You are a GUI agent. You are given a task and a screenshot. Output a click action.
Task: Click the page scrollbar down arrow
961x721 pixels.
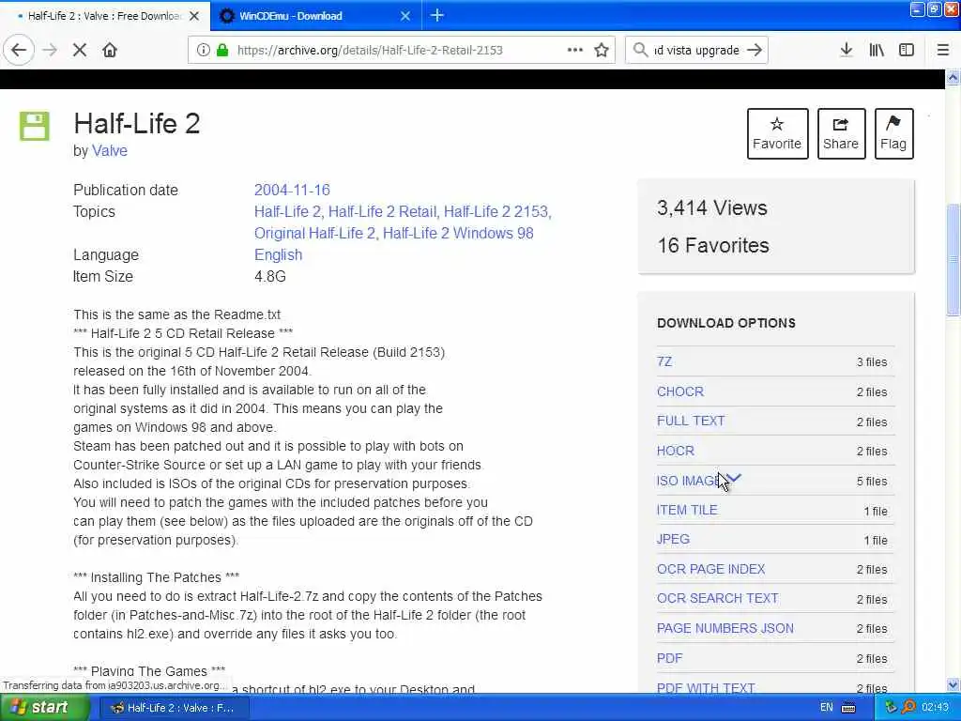click(x=953, y=684)
